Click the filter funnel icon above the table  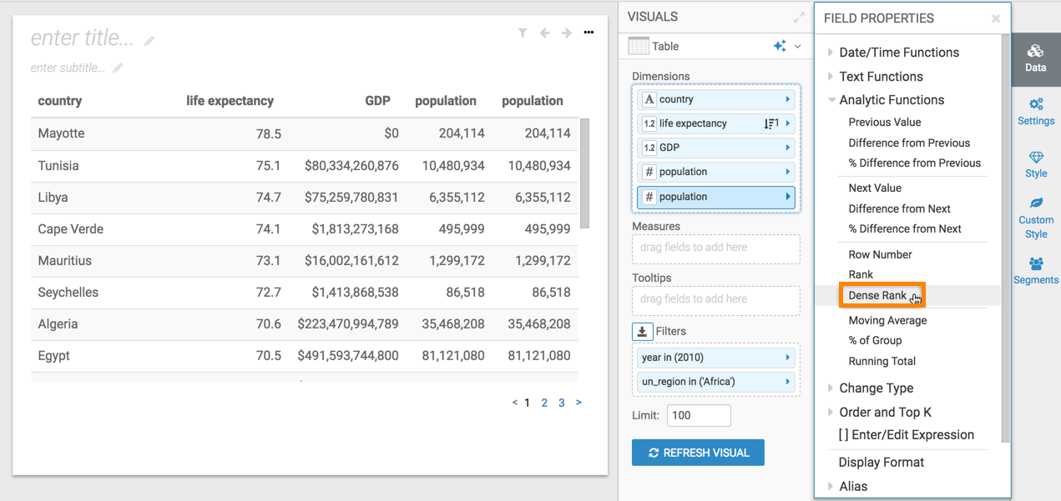(523, 33)
